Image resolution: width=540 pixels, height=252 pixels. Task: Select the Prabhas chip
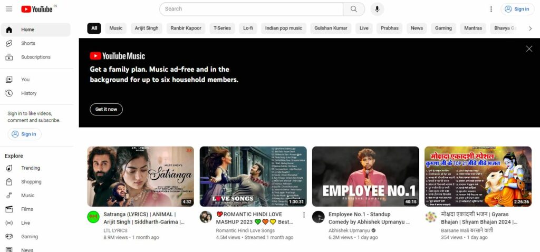[390, 28]
